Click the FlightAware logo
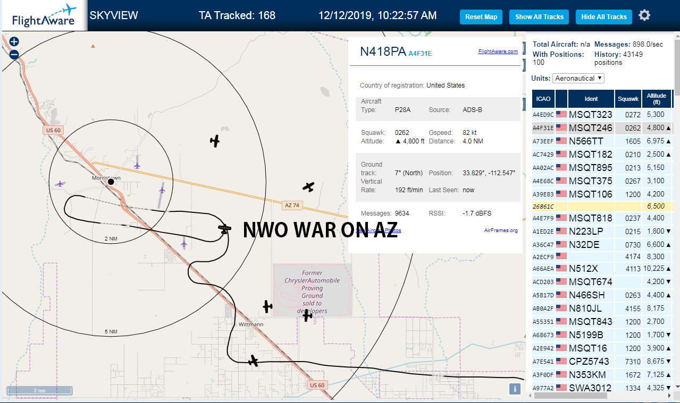The image size is (680, 403). [44, 16]
